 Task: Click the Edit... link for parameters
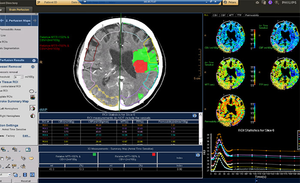click(27, 136)
